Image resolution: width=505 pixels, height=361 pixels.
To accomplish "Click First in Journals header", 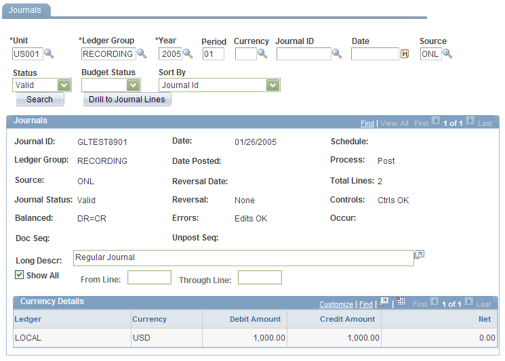I will [x=421, y=123].
